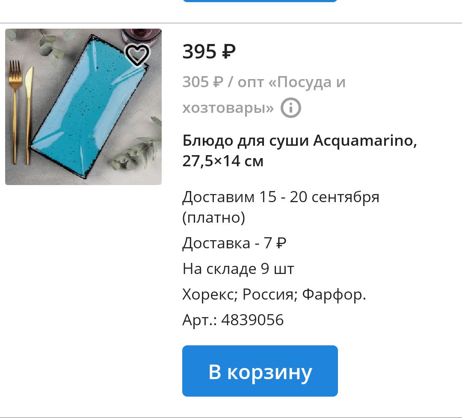Add Acquamarino plate via В корзину button
This screenshot has height=418, width=462.
coord(260,371)
